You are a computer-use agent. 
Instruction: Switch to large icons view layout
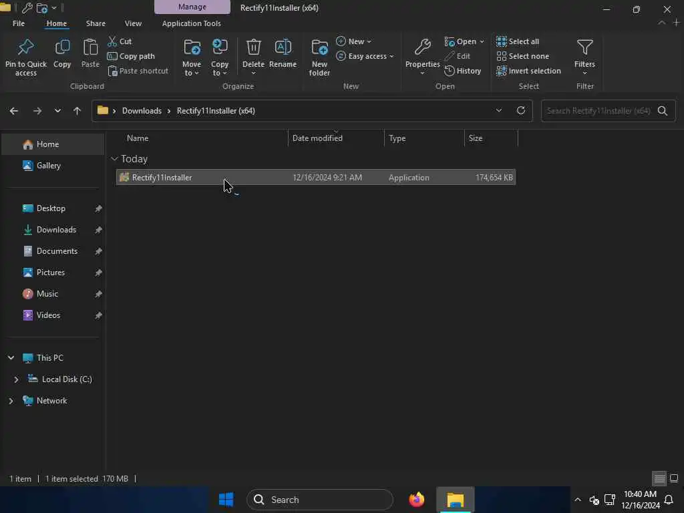(x=674, y=478)
